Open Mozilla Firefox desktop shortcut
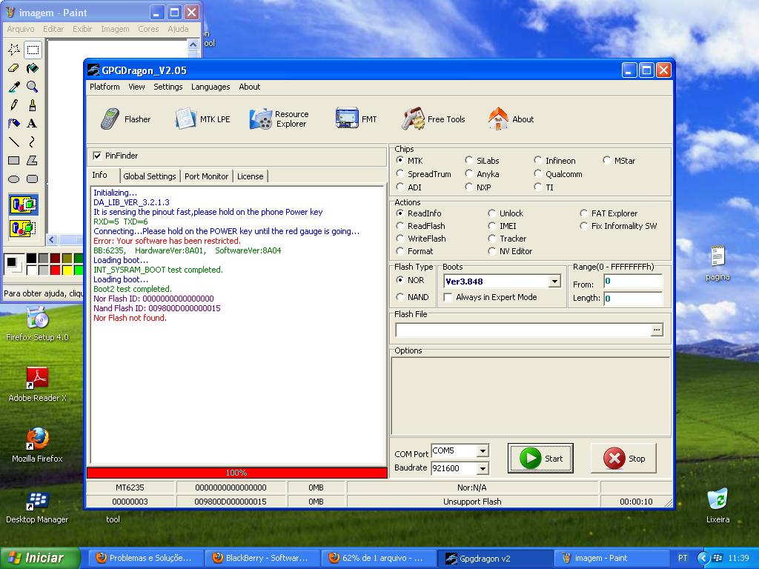This screenshot has height=569, width=759. [x=37, y=445]
